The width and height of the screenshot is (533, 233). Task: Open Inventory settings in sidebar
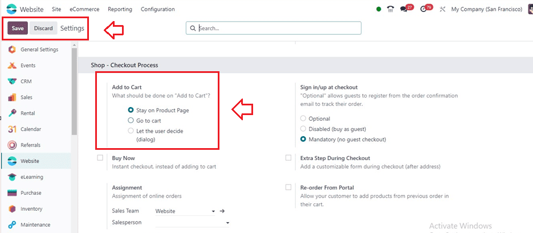(x=31, y=209)
